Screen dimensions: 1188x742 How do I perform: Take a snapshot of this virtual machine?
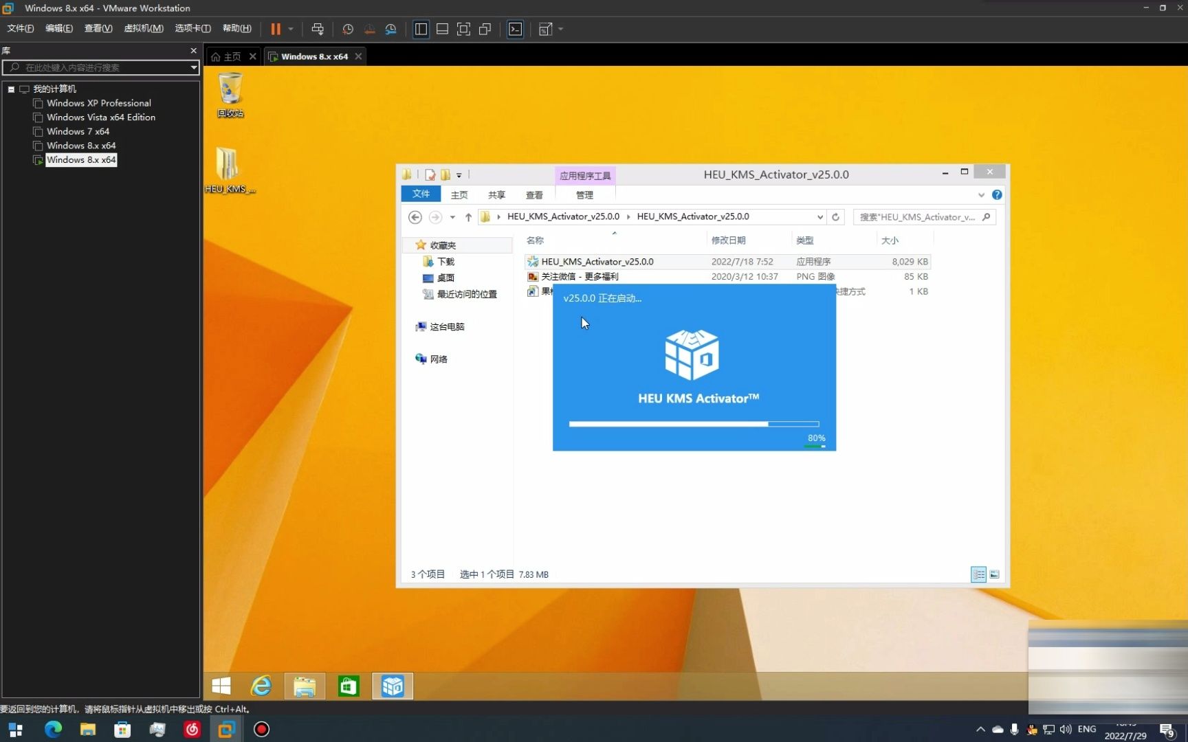pos(348,29)
